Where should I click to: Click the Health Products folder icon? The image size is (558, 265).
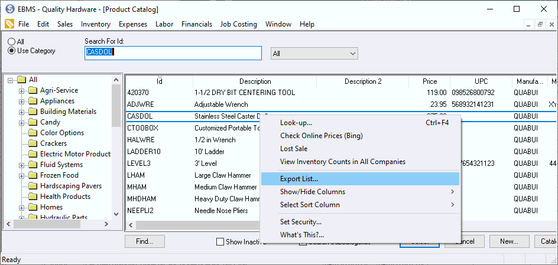click(33, 197)
